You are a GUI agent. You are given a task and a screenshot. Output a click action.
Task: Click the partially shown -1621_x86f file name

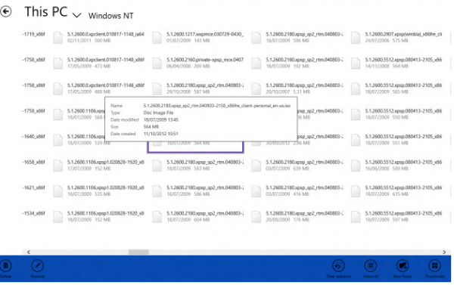pos(33,187)
